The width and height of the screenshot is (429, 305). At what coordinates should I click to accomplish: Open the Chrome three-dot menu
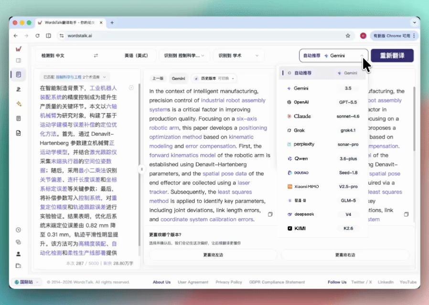(x=414, y=36)
